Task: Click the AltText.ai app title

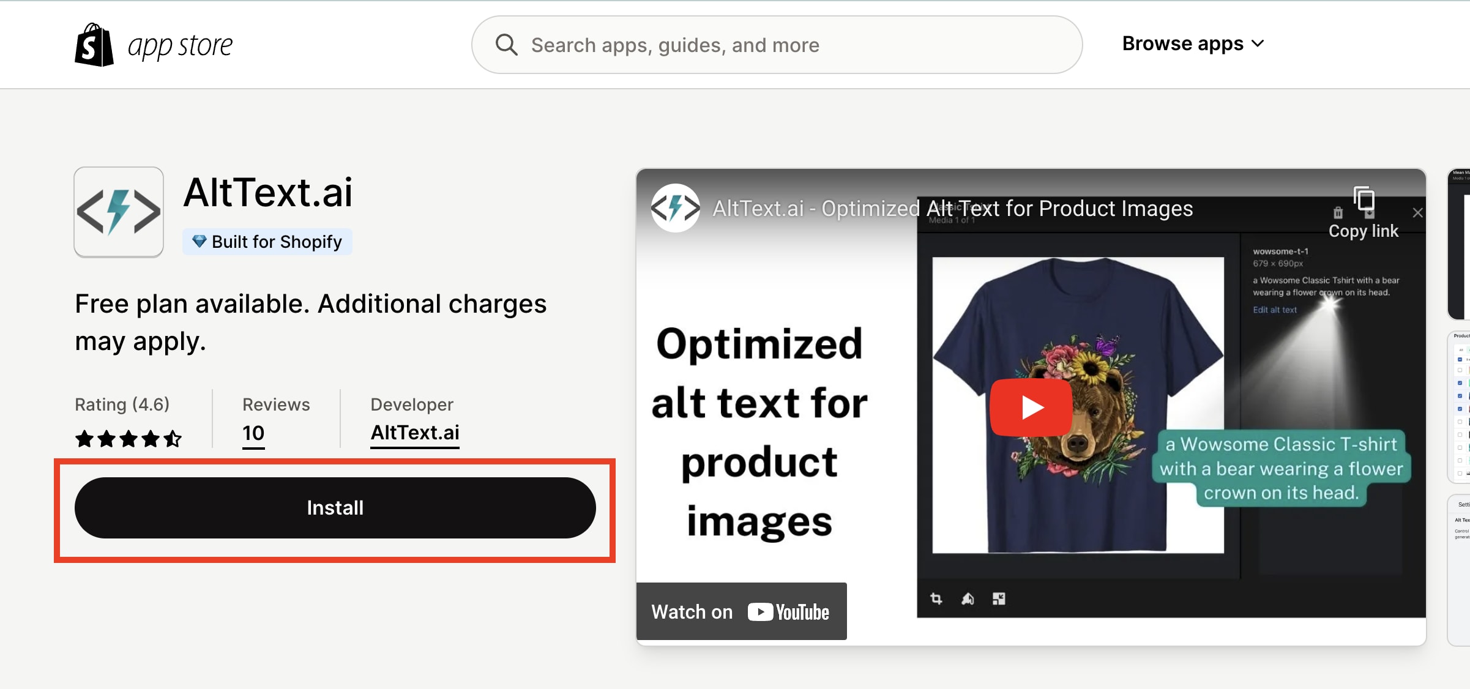Action: pos(268,192)
